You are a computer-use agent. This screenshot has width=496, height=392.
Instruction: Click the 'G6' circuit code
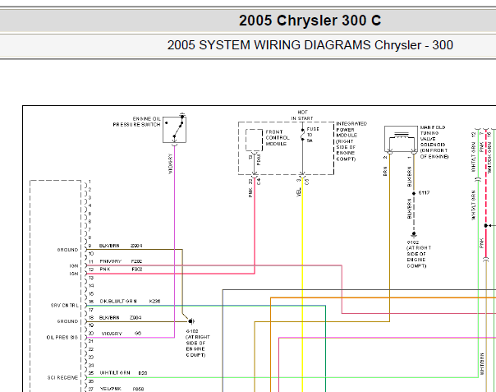tap(138, 333)
